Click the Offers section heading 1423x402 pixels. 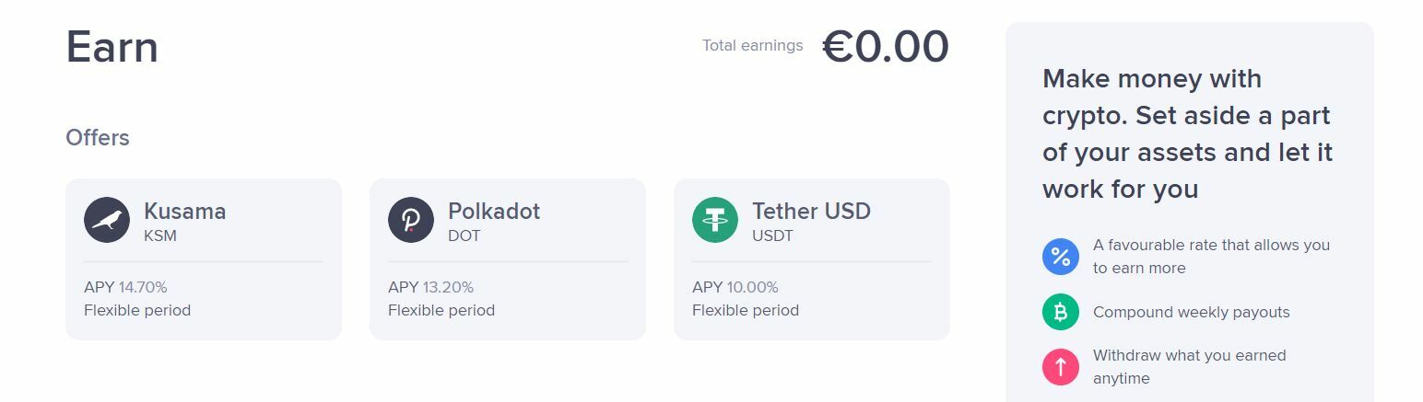click(98, 138)
